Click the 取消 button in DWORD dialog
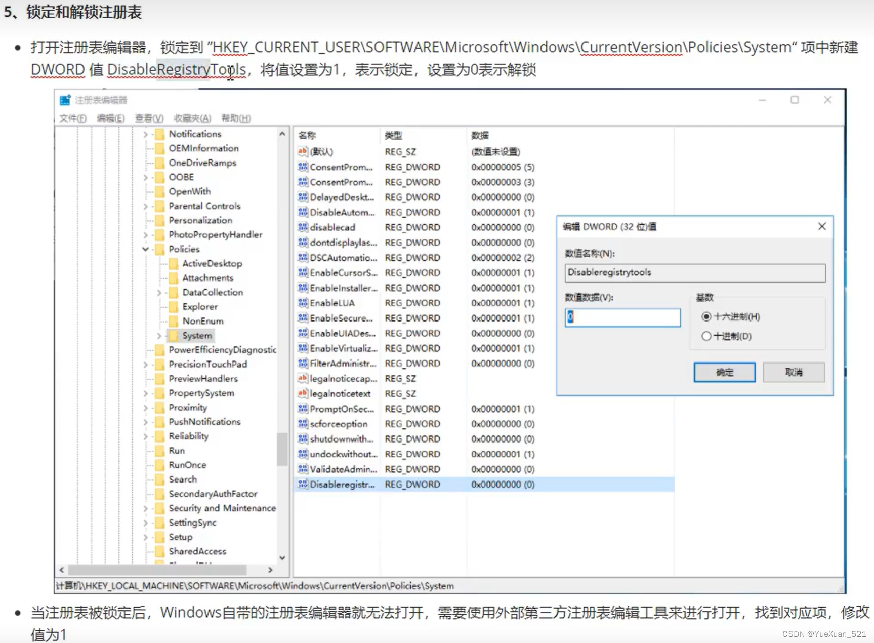The image size is (874, 643). pos(794,372)
